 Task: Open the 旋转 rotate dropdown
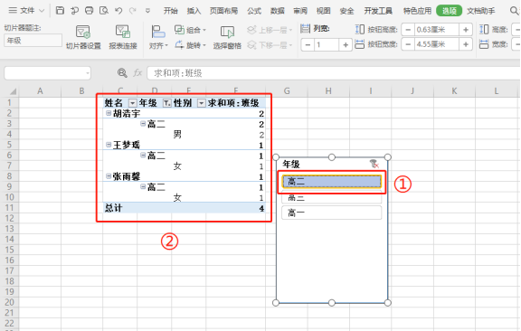[x=190, y=44]
